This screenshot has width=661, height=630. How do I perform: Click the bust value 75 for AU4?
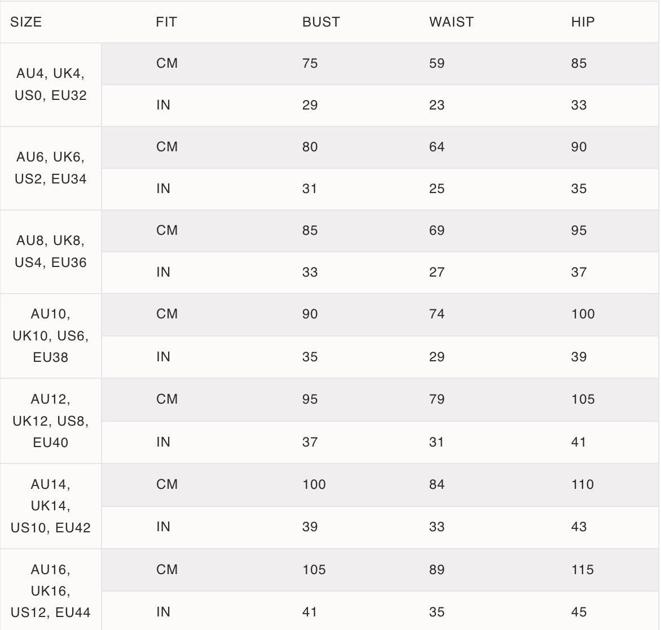[x=310, y=63]
